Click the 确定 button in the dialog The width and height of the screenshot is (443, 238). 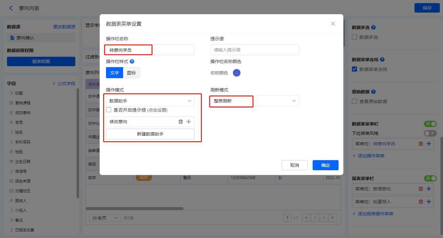[325, 165]
